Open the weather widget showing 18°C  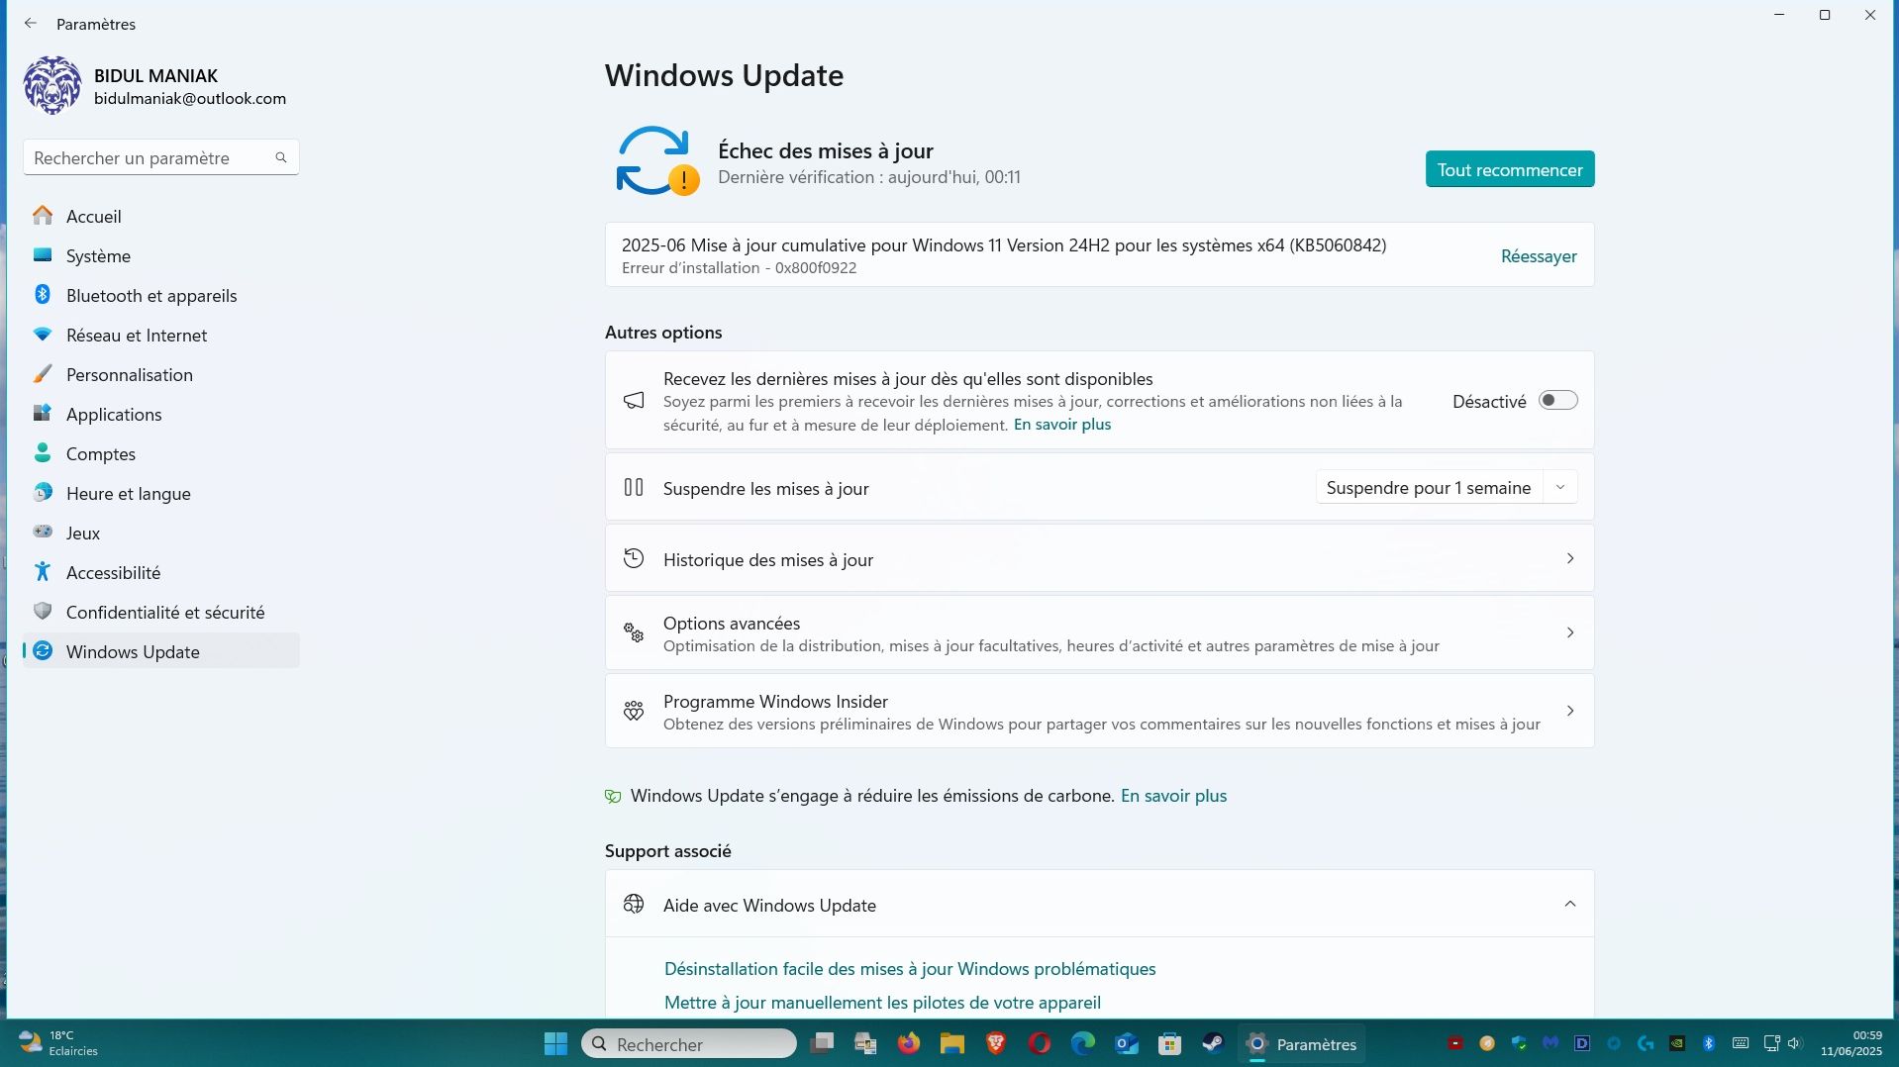pos(59,1043)
